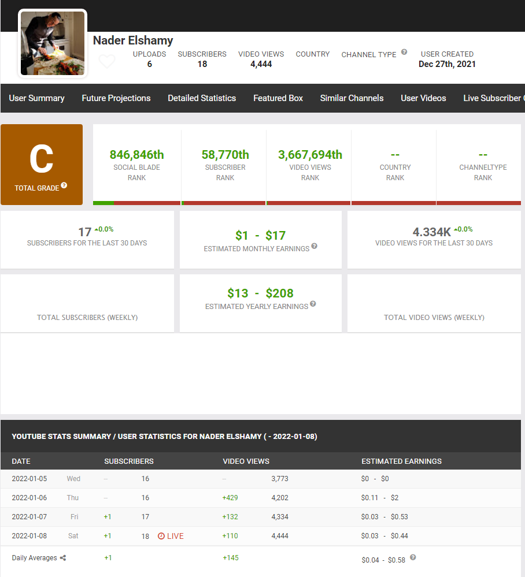
Task: Click help icon next to Estimated Yearly Earnings
Action: [x=313, y=304]
